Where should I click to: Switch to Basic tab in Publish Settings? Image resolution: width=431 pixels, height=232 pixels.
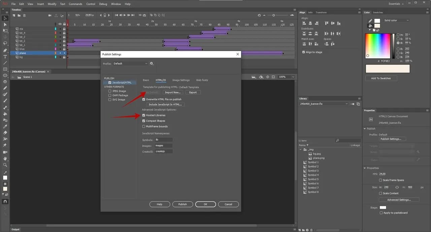click(x=146, y=80)
